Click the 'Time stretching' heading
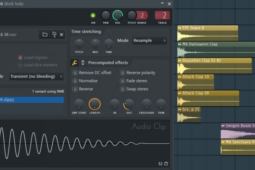 click(86, 32)
